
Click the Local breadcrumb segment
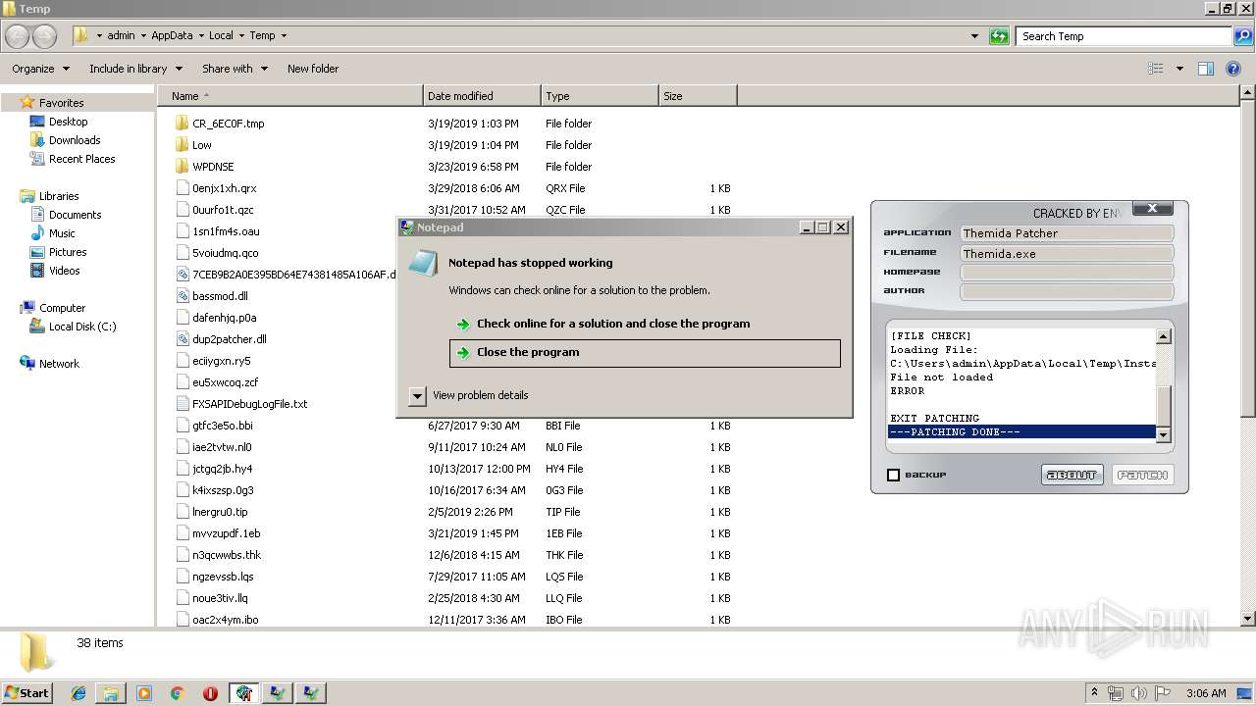[221, 36]
